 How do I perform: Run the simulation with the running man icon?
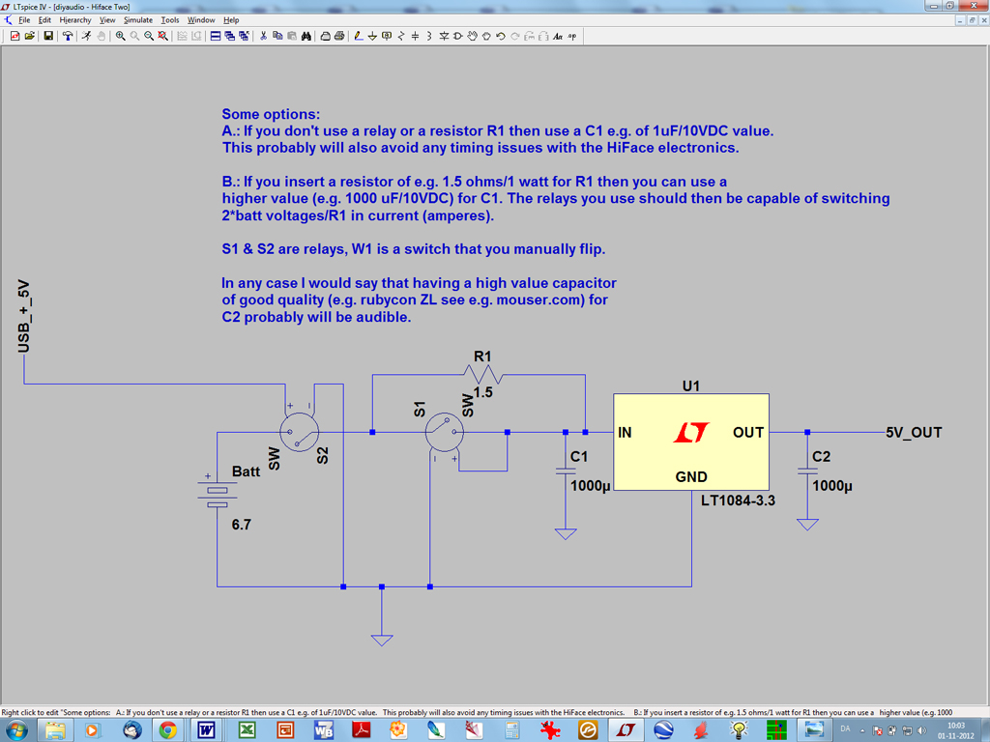(x=86, y=37)
